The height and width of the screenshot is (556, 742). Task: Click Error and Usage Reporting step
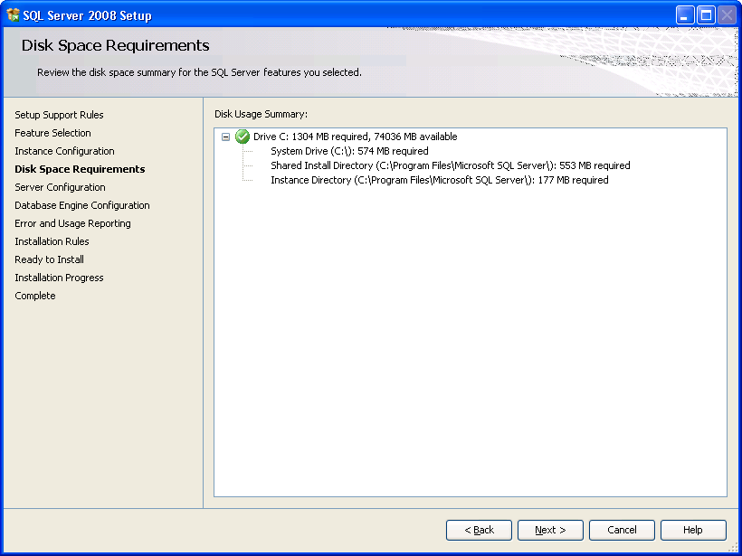coord(73,223)
